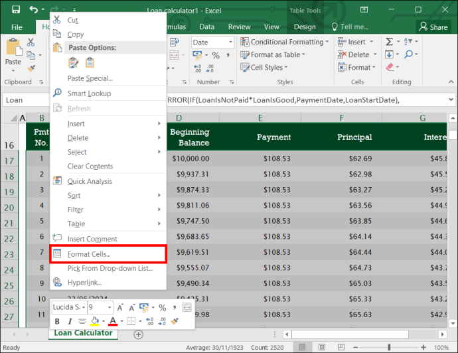Click the yellow fill color bucket icon
The width and height of the screenshot is (458, 353).
(x=95, y=321)
